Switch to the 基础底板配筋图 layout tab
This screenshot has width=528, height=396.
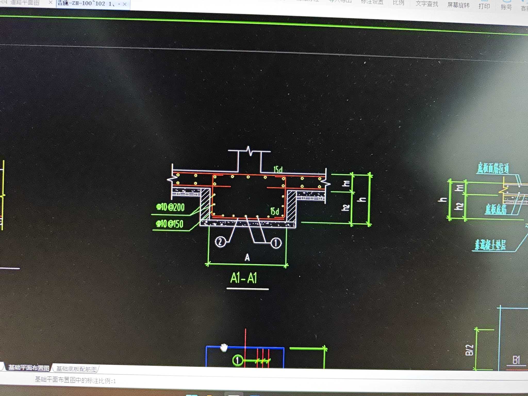76,369
